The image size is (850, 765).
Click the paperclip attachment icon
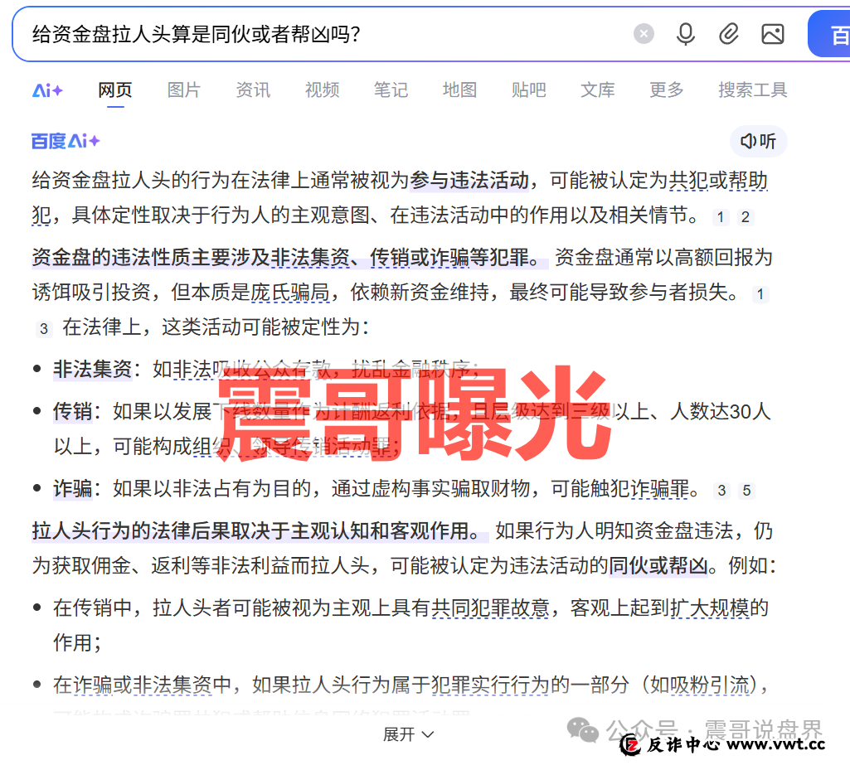[729, 34]
